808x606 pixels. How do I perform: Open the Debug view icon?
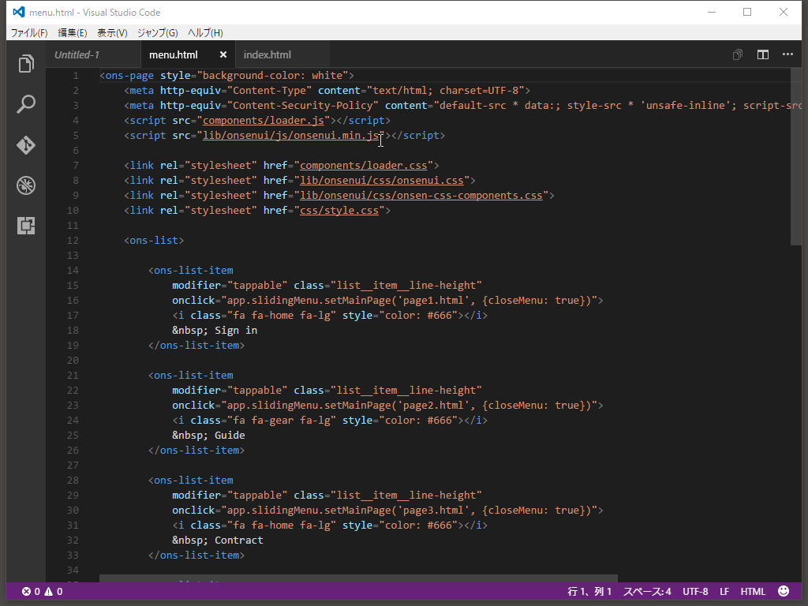coord(26,185)
